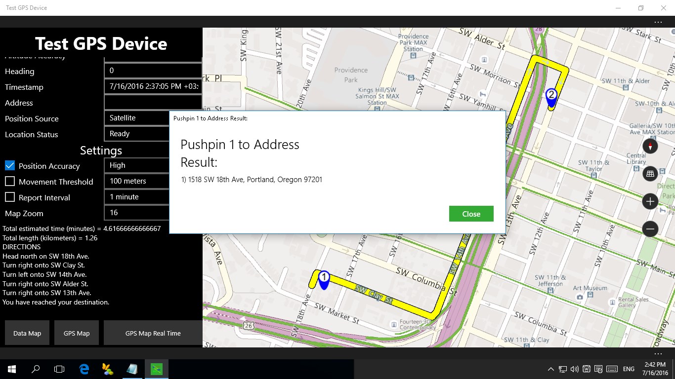Switch to the GPS Map view

(76, 333)
